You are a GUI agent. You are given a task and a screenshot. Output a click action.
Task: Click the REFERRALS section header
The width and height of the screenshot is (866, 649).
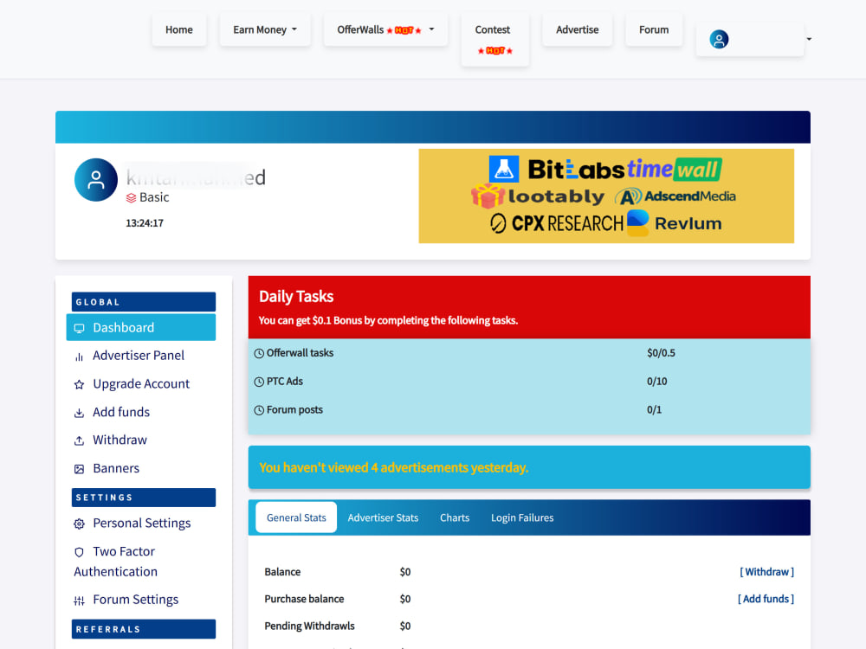pos(144,629)
